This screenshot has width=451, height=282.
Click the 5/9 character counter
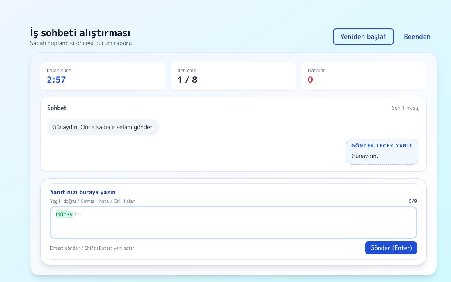click(x=413, y=201)
